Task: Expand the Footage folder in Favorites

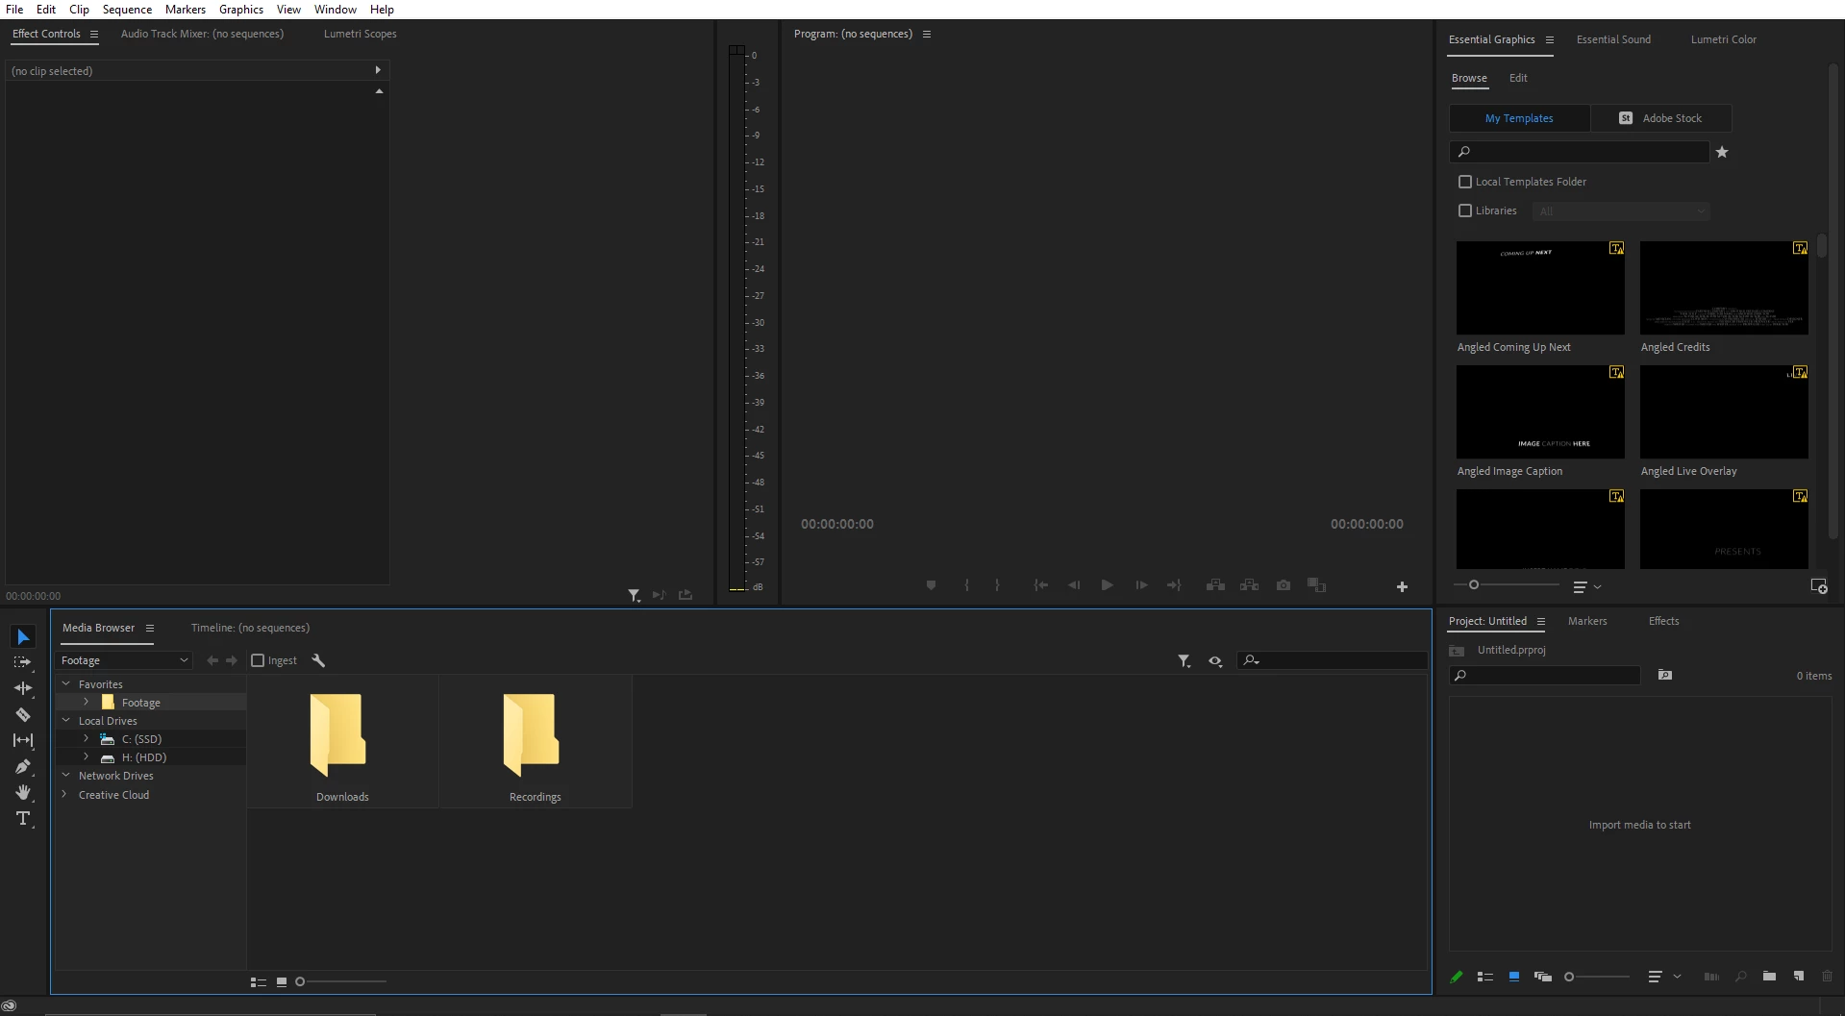Action: click(x=86, y=702)
